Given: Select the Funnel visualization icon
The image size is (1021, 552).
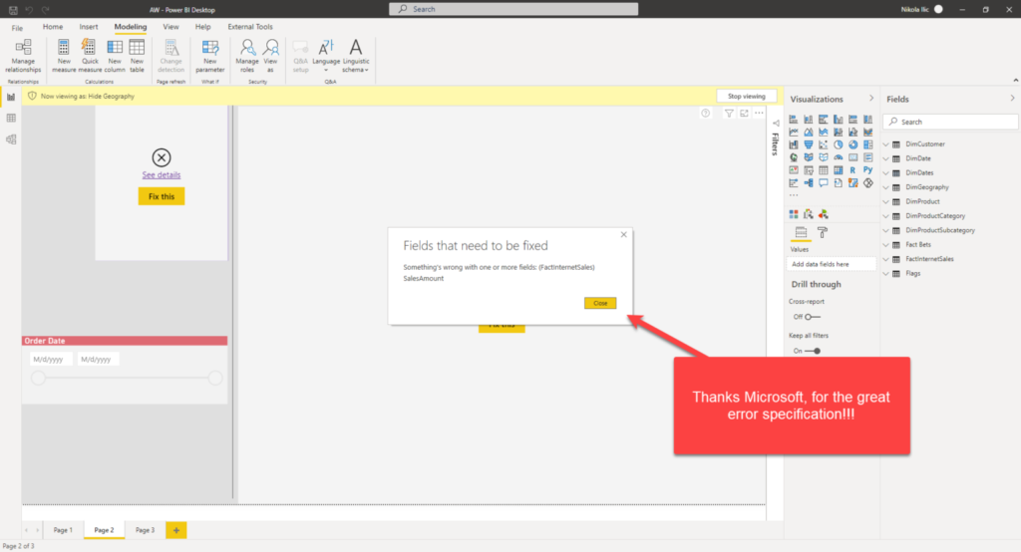Looking at the screenshot, I should [808, 144].
